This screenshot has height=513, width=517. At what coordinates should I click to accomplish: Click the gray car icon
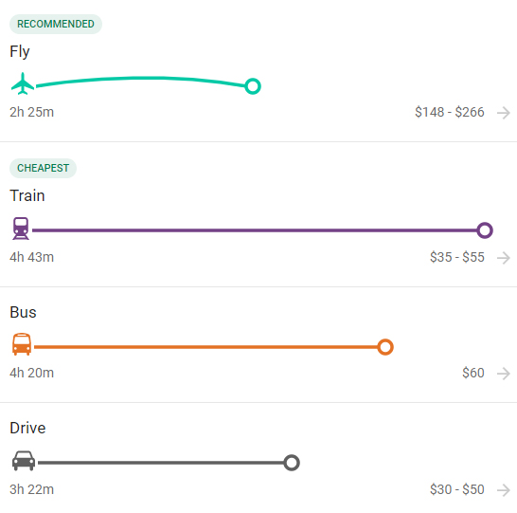(24, 461)
